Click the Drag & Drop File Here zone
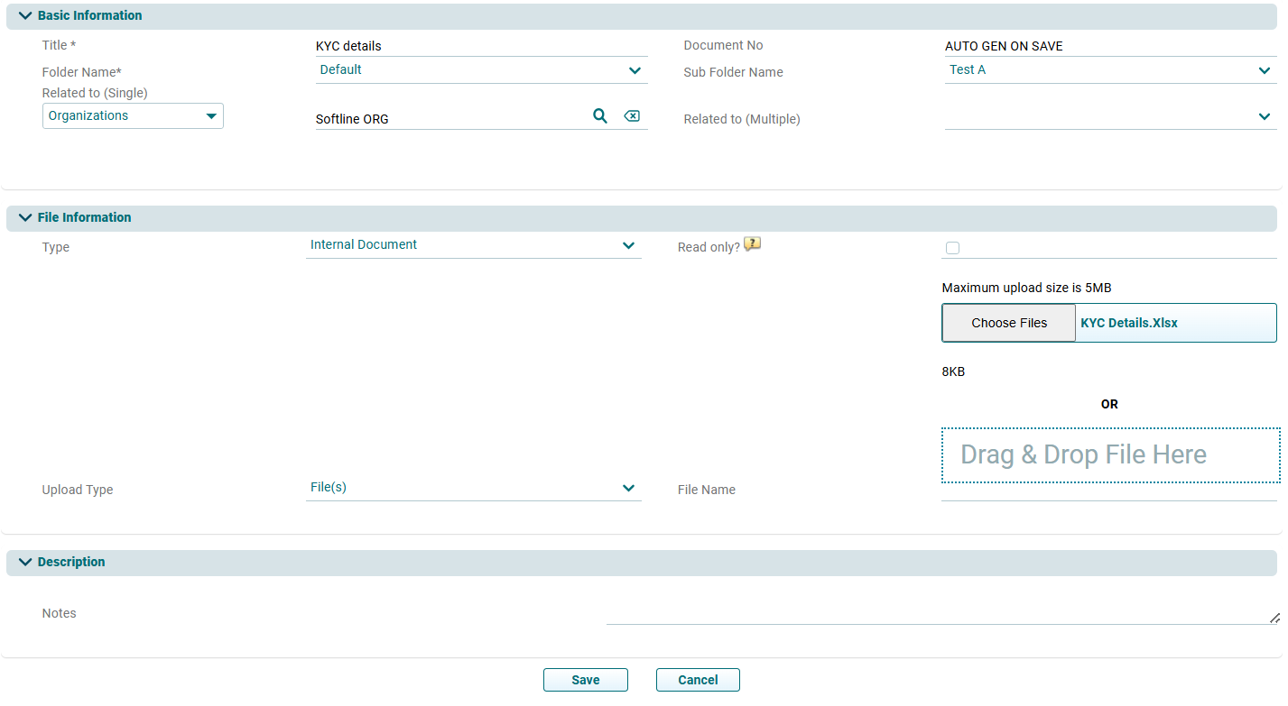1288x706 pixels. (1109, 455)
